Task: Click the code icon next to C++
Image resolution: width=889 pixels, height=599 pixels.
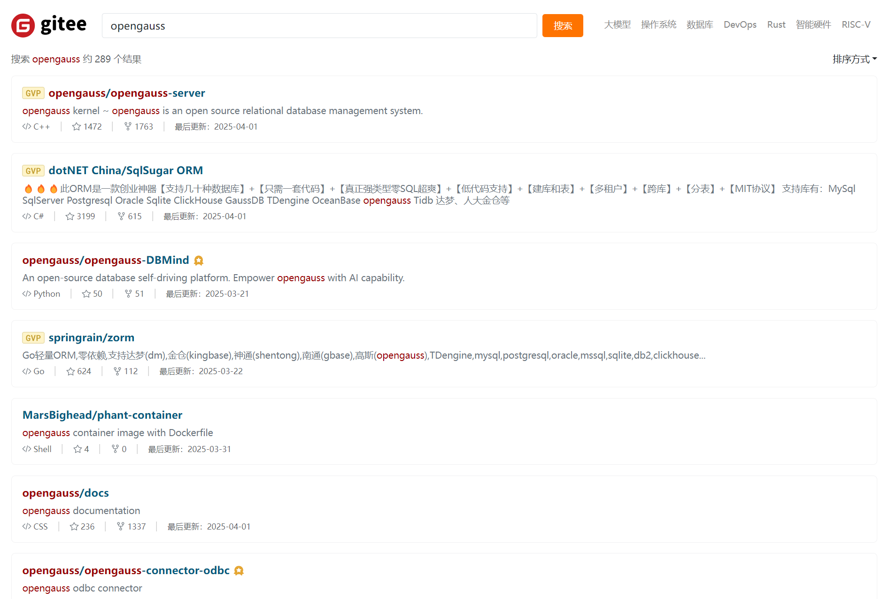Action: pyautogui.click(x=27, y=127)
